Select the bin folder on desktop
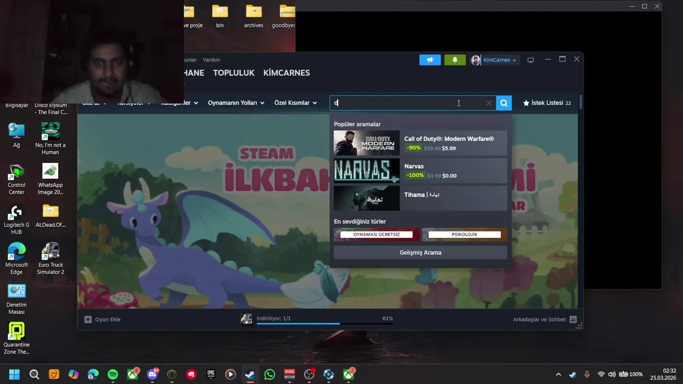 [220, 17]
